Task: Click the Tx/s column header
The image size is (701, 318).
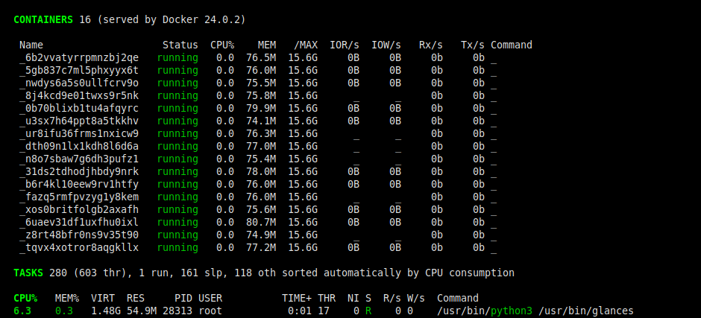Action: 473,45
